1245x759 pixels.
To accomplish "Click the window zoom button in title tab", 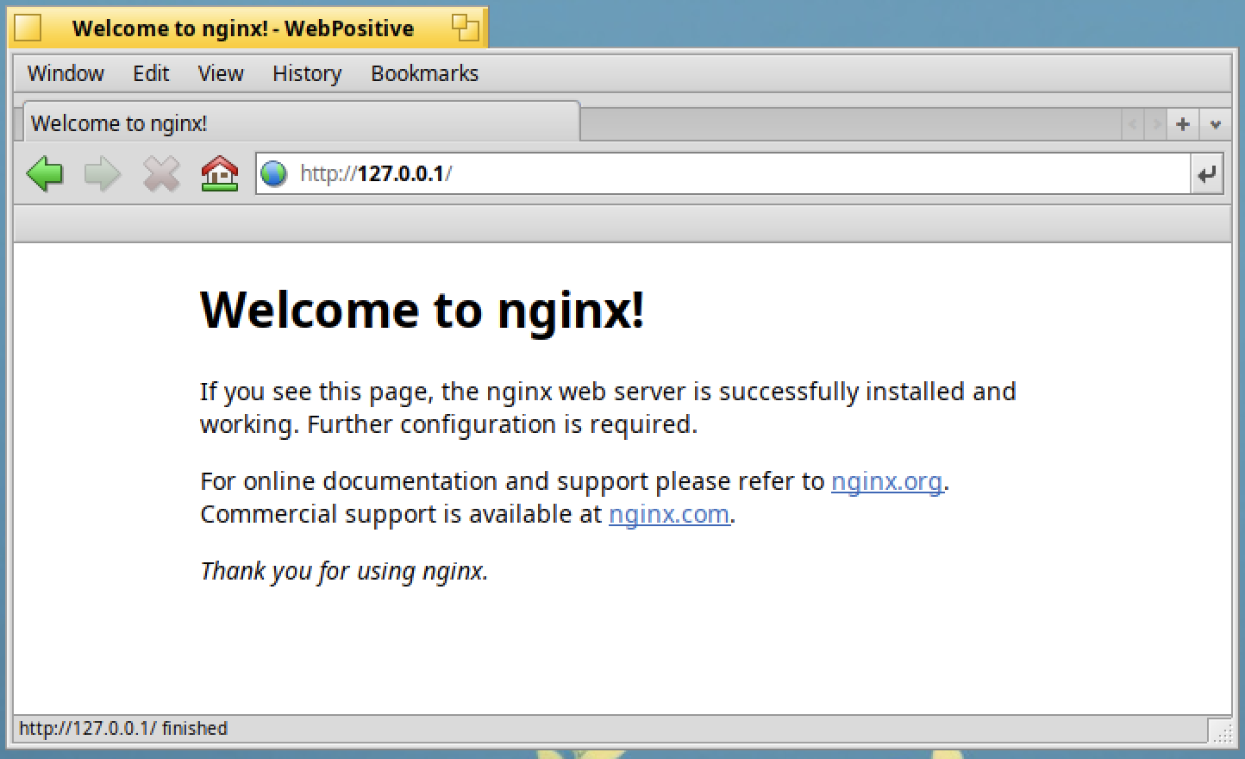I will click(466, 28).
